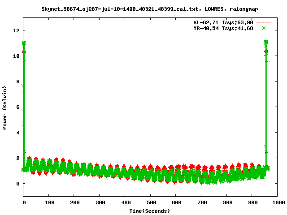The image size is (287, 215).
Task: Click x-axis tick label 100
Action: [50, 202]
